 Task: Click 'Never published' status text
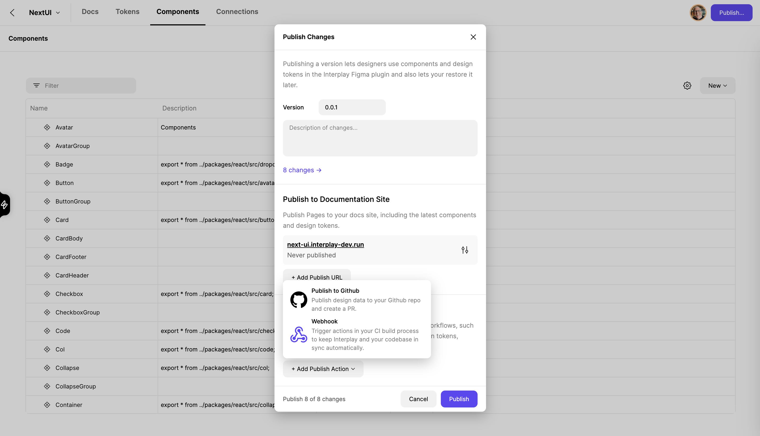(x=311, y=255)
